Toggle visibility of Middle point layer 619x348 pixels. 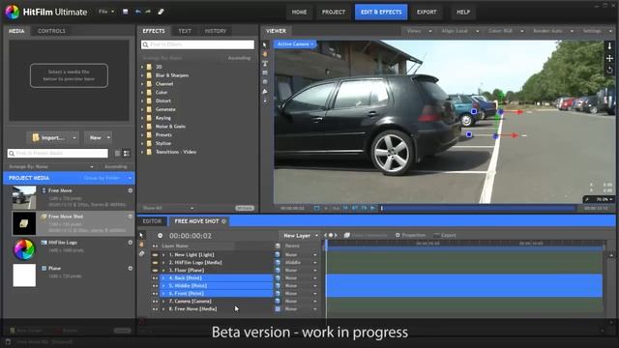[x=155, y=286]
